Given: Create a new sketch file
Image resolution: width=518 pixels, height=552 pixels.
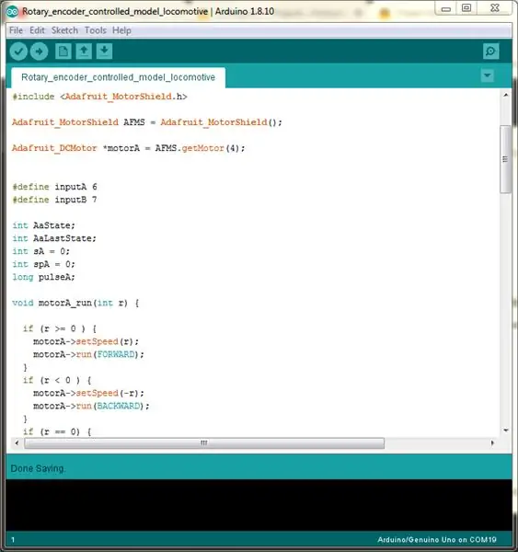Looking at the screenshot, I should (x=63, y=52).
